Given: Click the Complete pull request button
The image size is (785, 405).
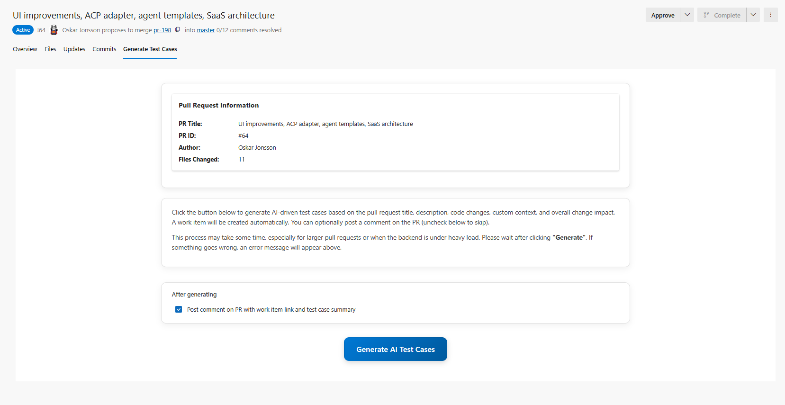Looking at the screenshot, I should pos(722,15).
